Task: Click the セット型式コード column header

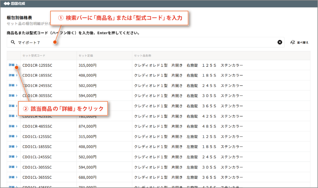Action: [x=34, y=56]
